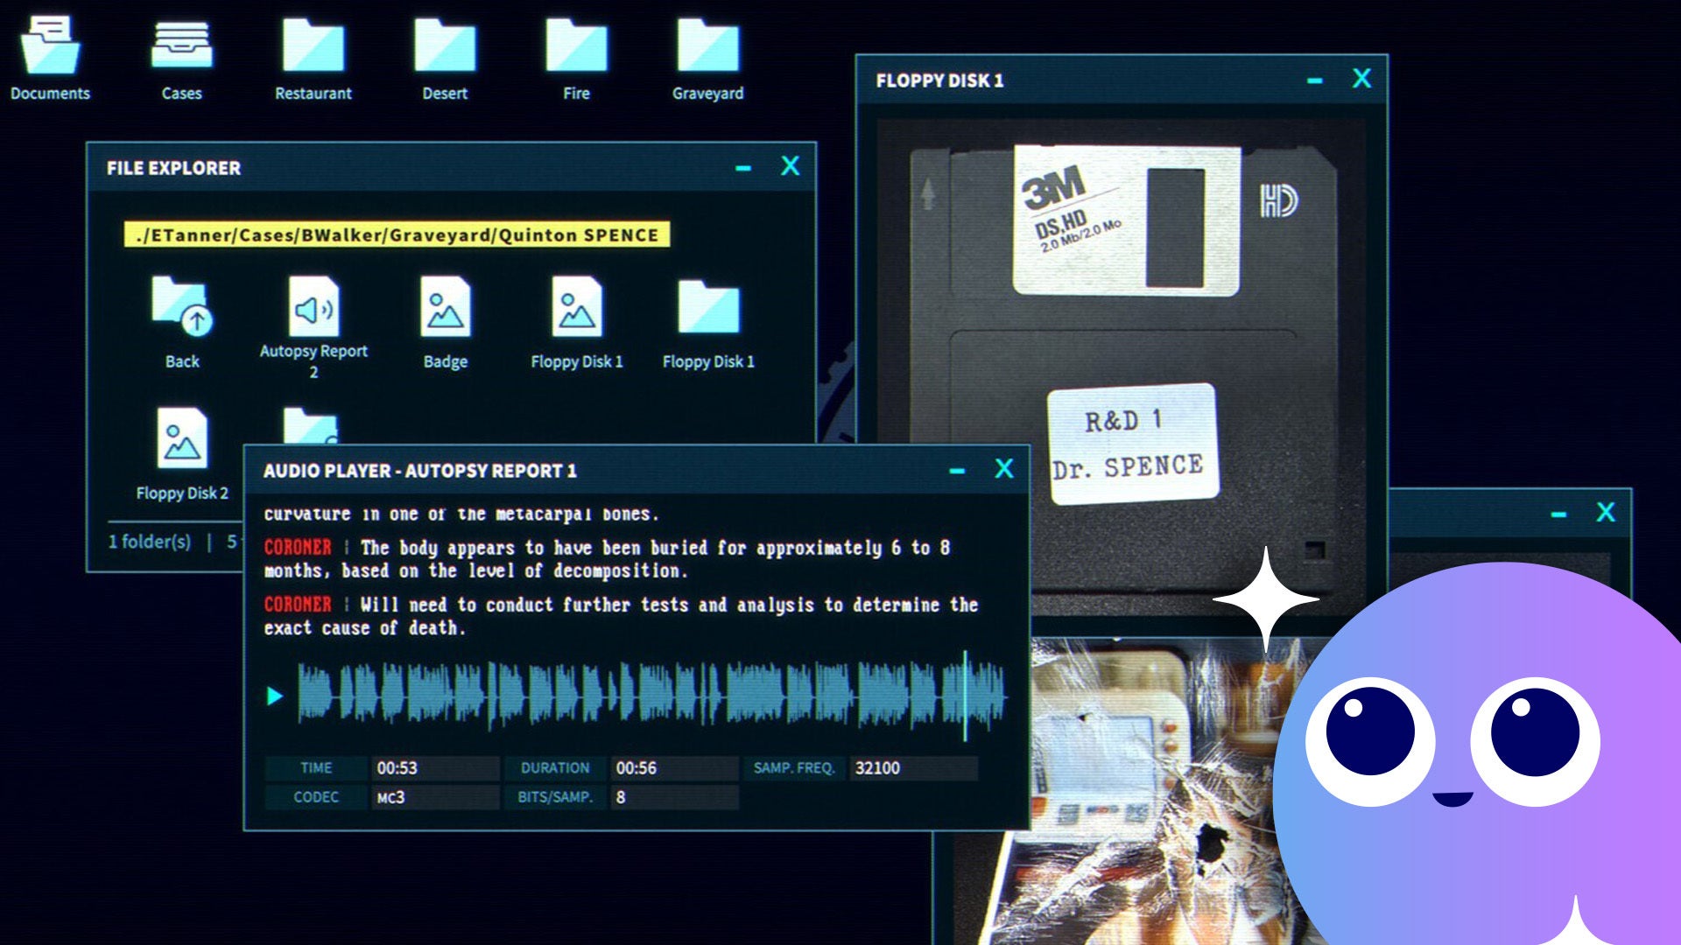This screenshot has height=945, width=1681.
Task: Open the Documents desktop folder
Action: coord(50,47)
